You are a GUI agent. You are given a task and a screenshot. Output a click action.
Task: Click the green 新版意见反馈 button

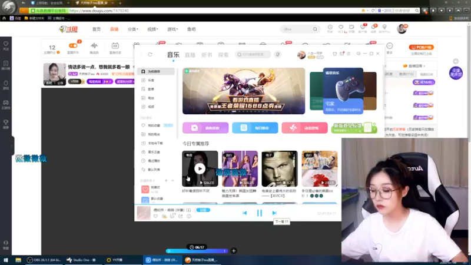coord(354,128)
